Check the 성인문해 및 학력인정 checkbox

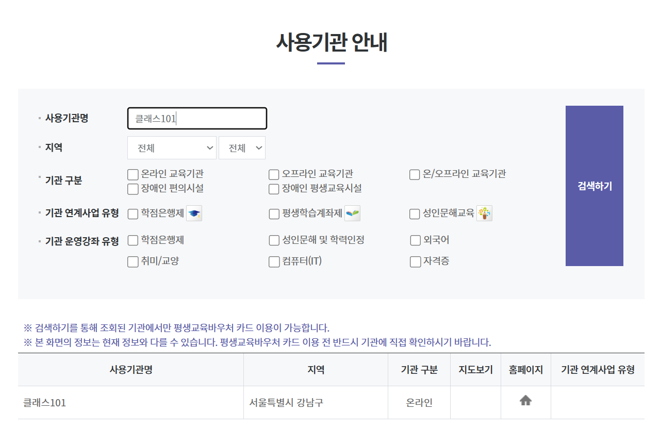(274, 241)
